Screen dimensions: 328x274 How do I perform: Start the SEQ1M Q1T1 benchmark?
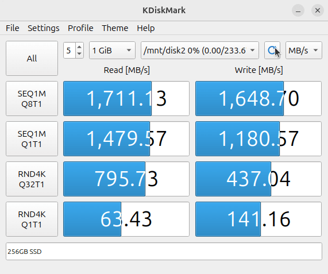pos(32,138)
